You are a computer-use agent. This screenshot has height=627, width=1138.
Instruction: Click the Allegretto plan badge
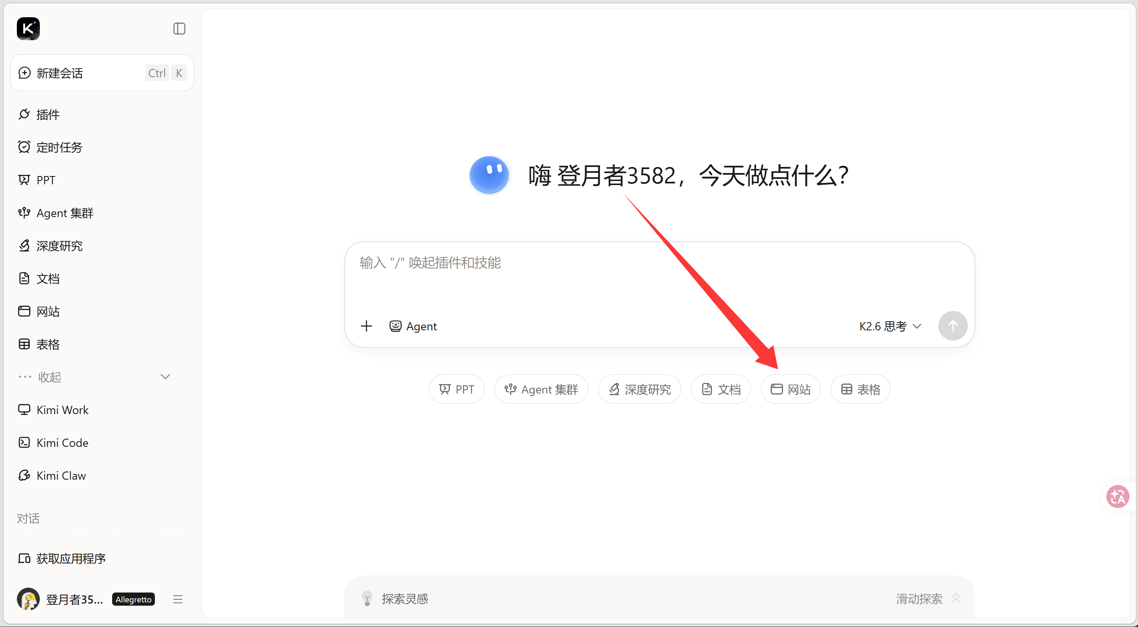(134, 599)
